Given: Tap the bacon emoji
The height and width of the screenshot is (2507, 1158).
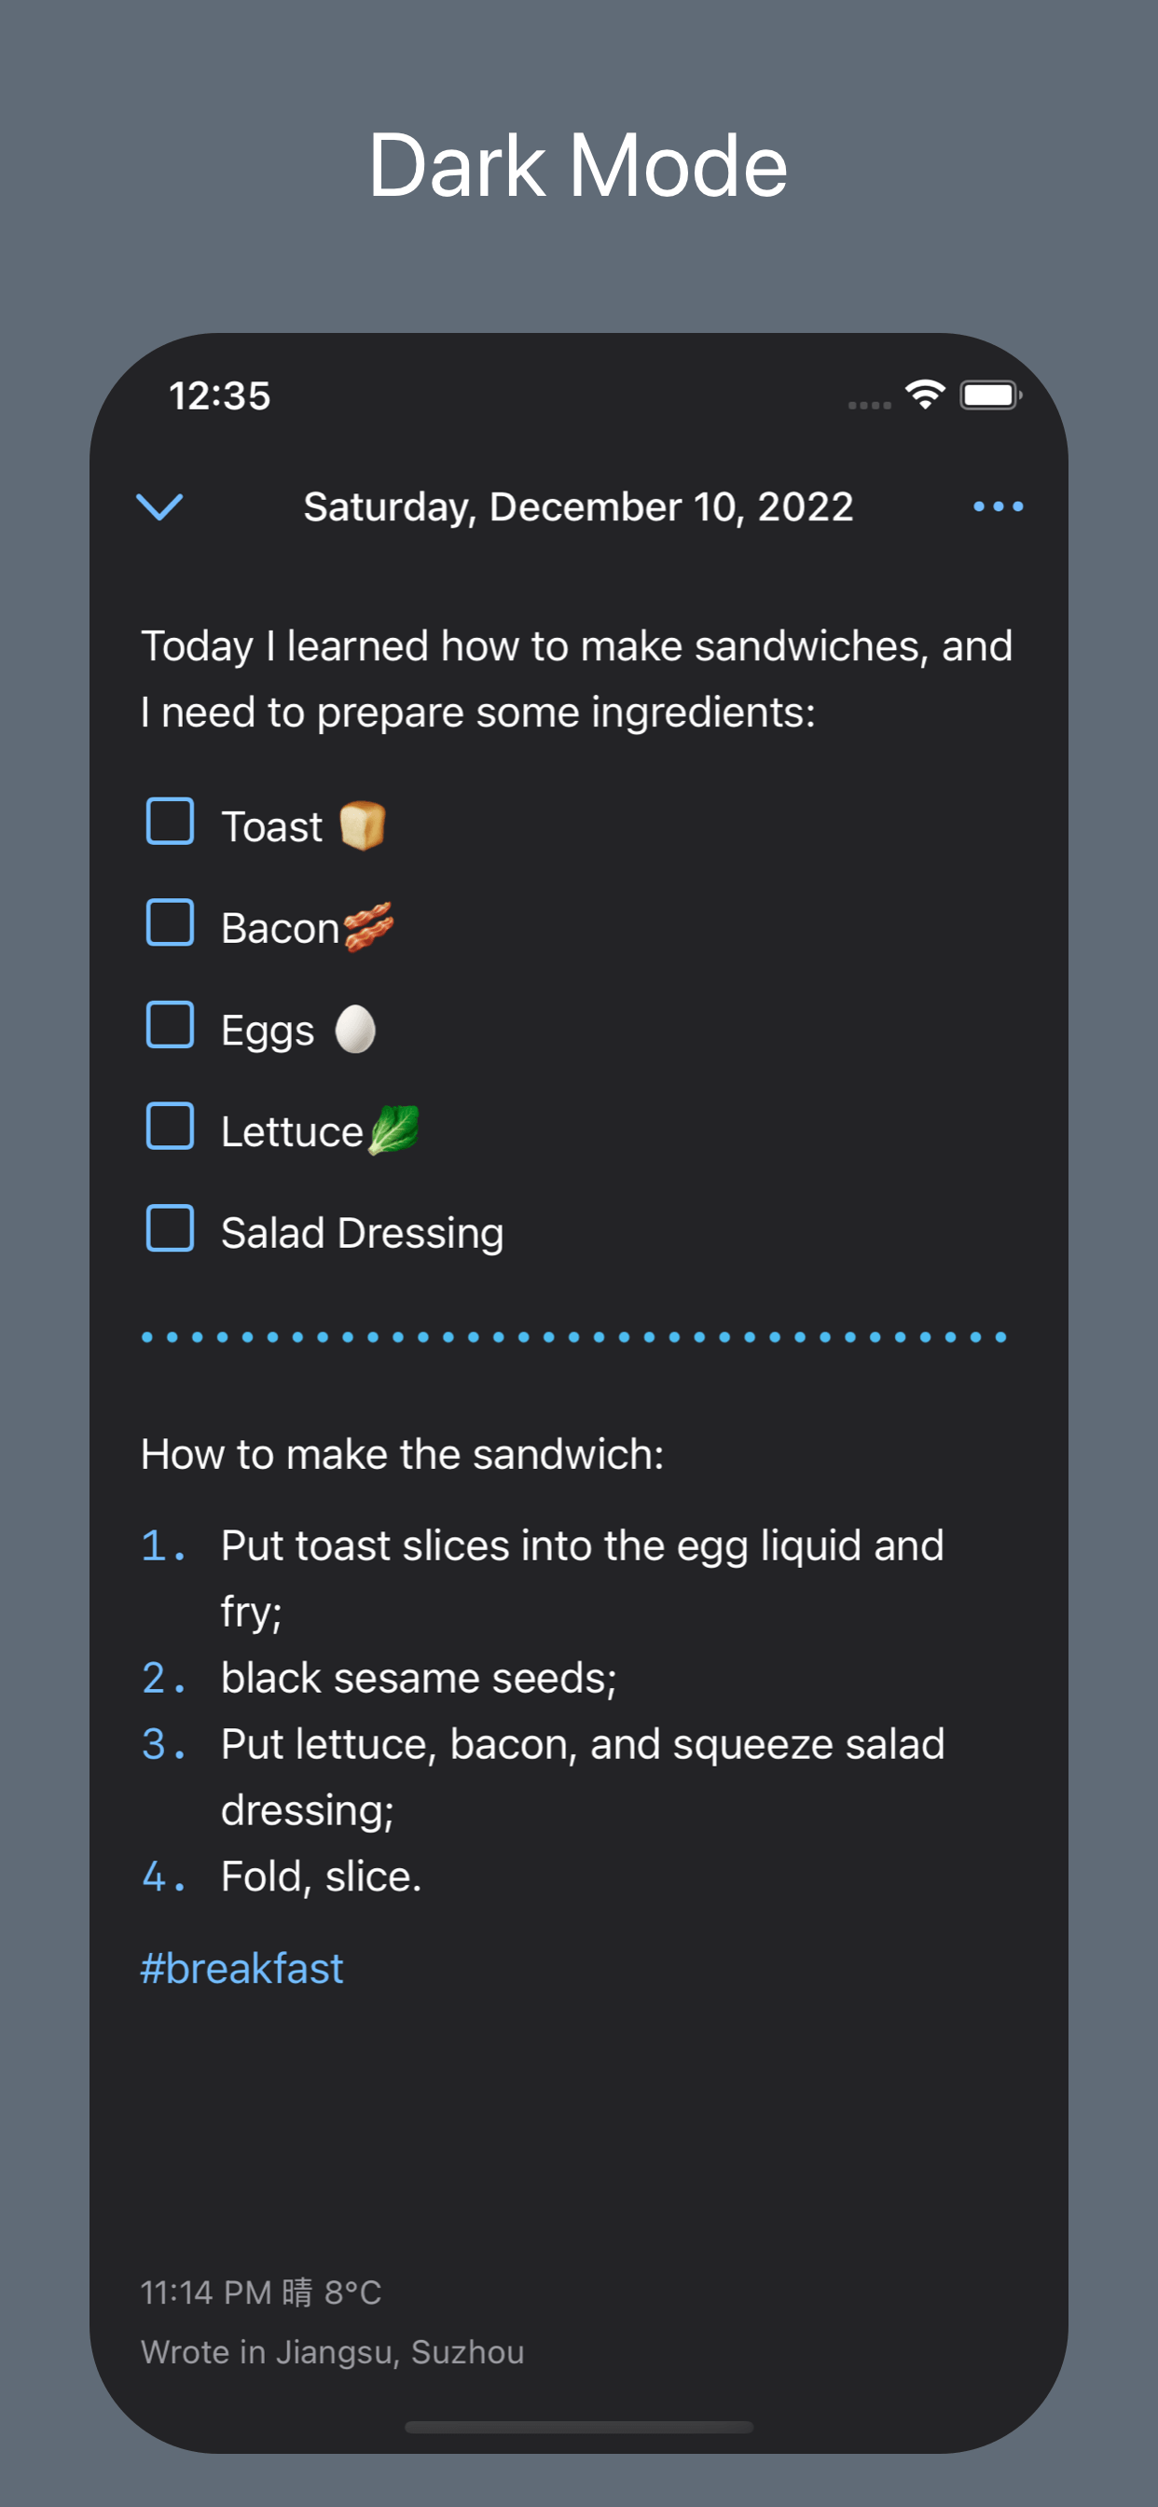Looking at the screenshot, I should [369, 926].
